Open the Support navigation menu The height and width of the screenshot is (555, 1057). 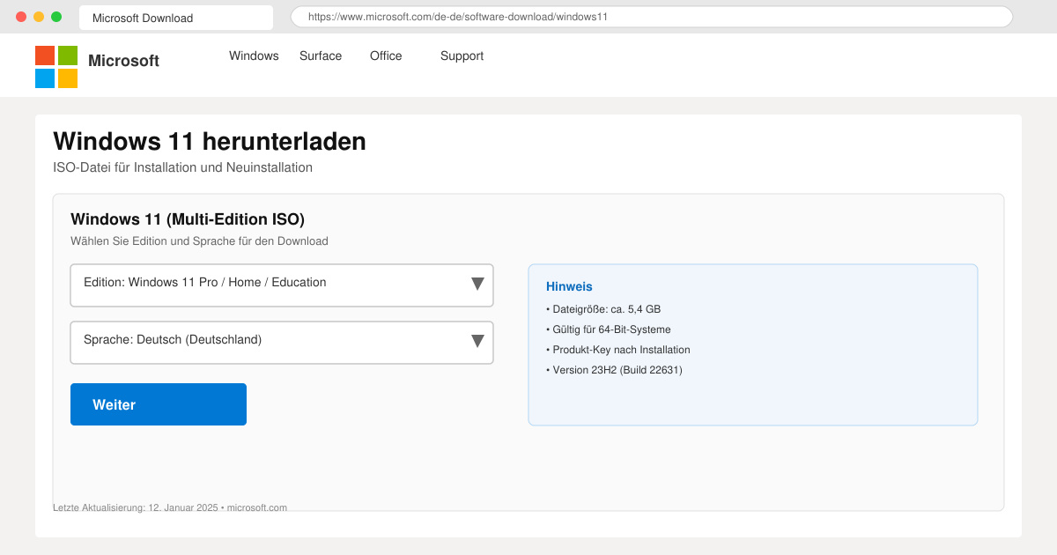[462, 55]
